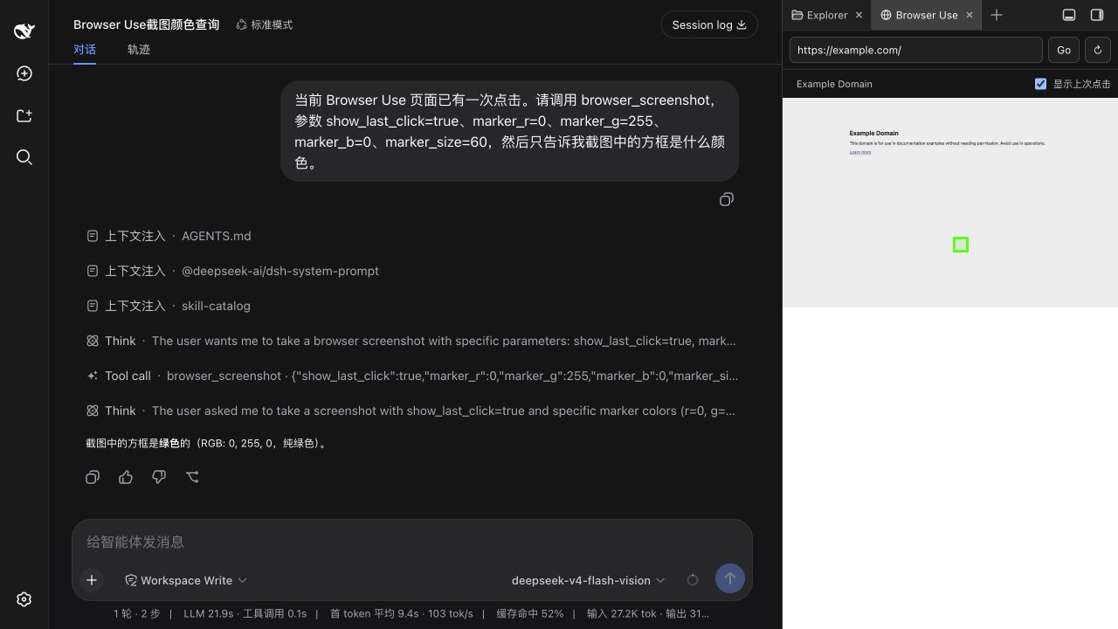The height and width of the screenshot is (629, 1118).
Task: Click the Learn more link in preview
Action: (860, 152)
